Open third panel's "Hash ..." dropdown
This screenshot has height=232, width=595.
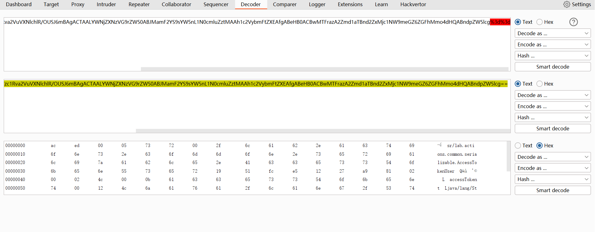pos(553,179)
